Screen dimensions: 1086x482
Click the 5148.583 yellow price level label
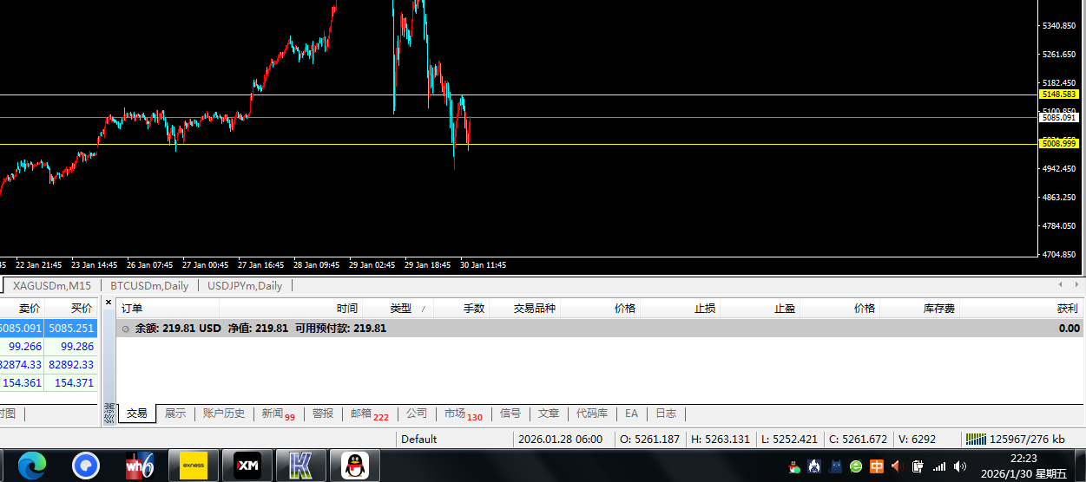(x=1057, y=94)
